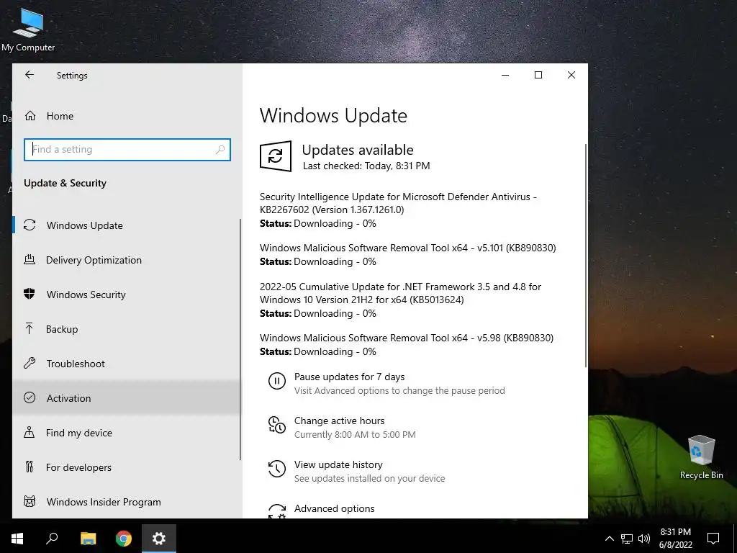Click View update history link
Viewport: 737px width, 553px height.
[x=338, y=464]
